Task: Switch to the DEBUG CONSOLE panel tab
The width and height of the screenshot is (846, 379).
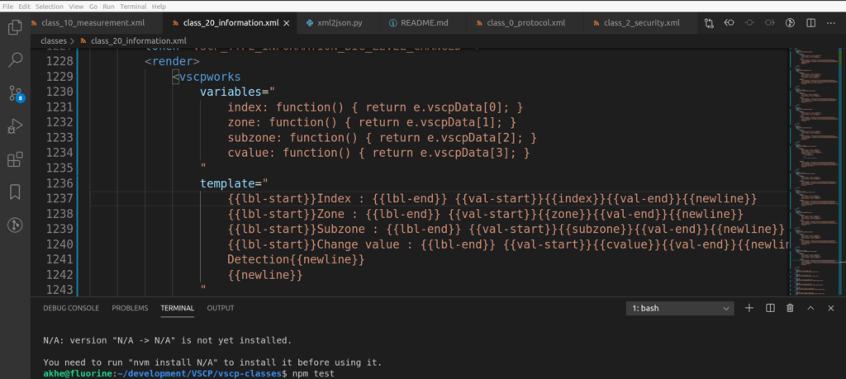Action: (71, 308)
